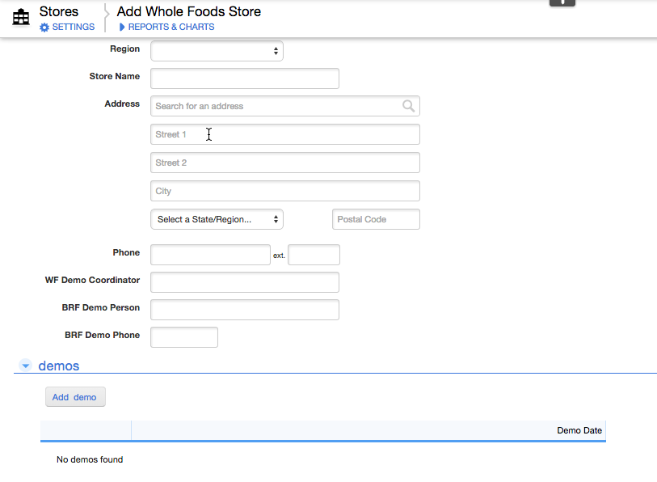Viewport: 657px width, 482px height.
Task: Collapse the demos section arrow
Action: 26,366
